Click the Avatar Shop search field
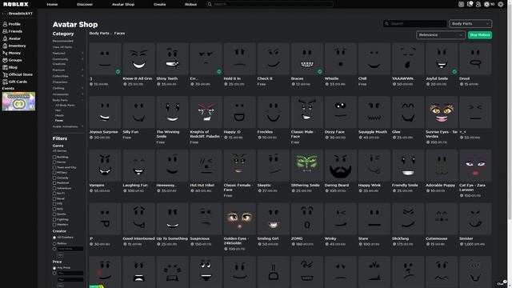 coord(414,23)
